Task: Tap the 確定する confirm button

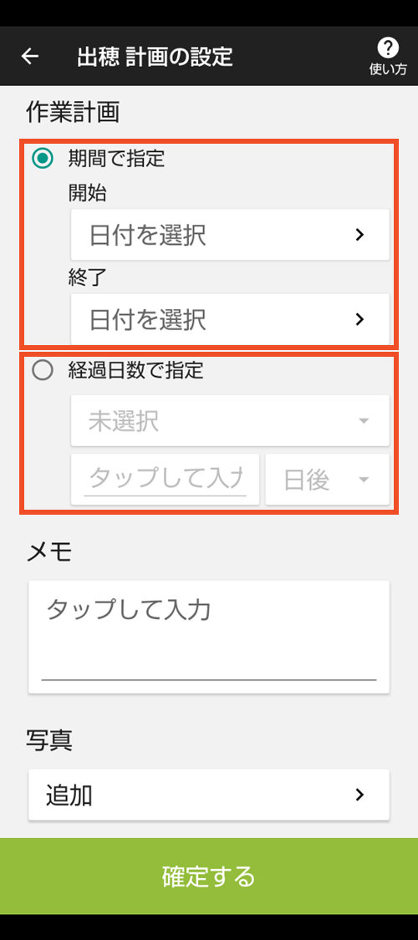Action: [x=209, y=876]
